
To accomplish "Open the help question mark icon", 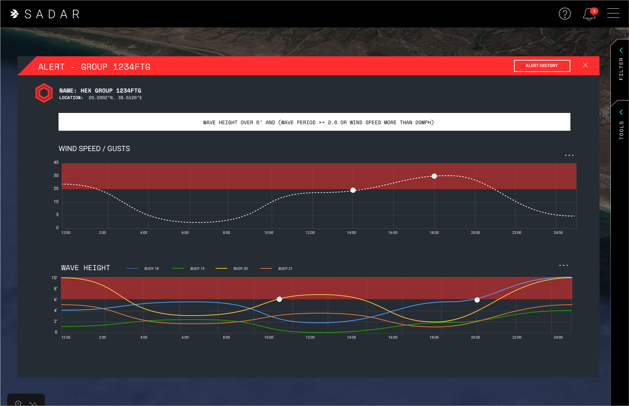I will (x=565, y=14).
